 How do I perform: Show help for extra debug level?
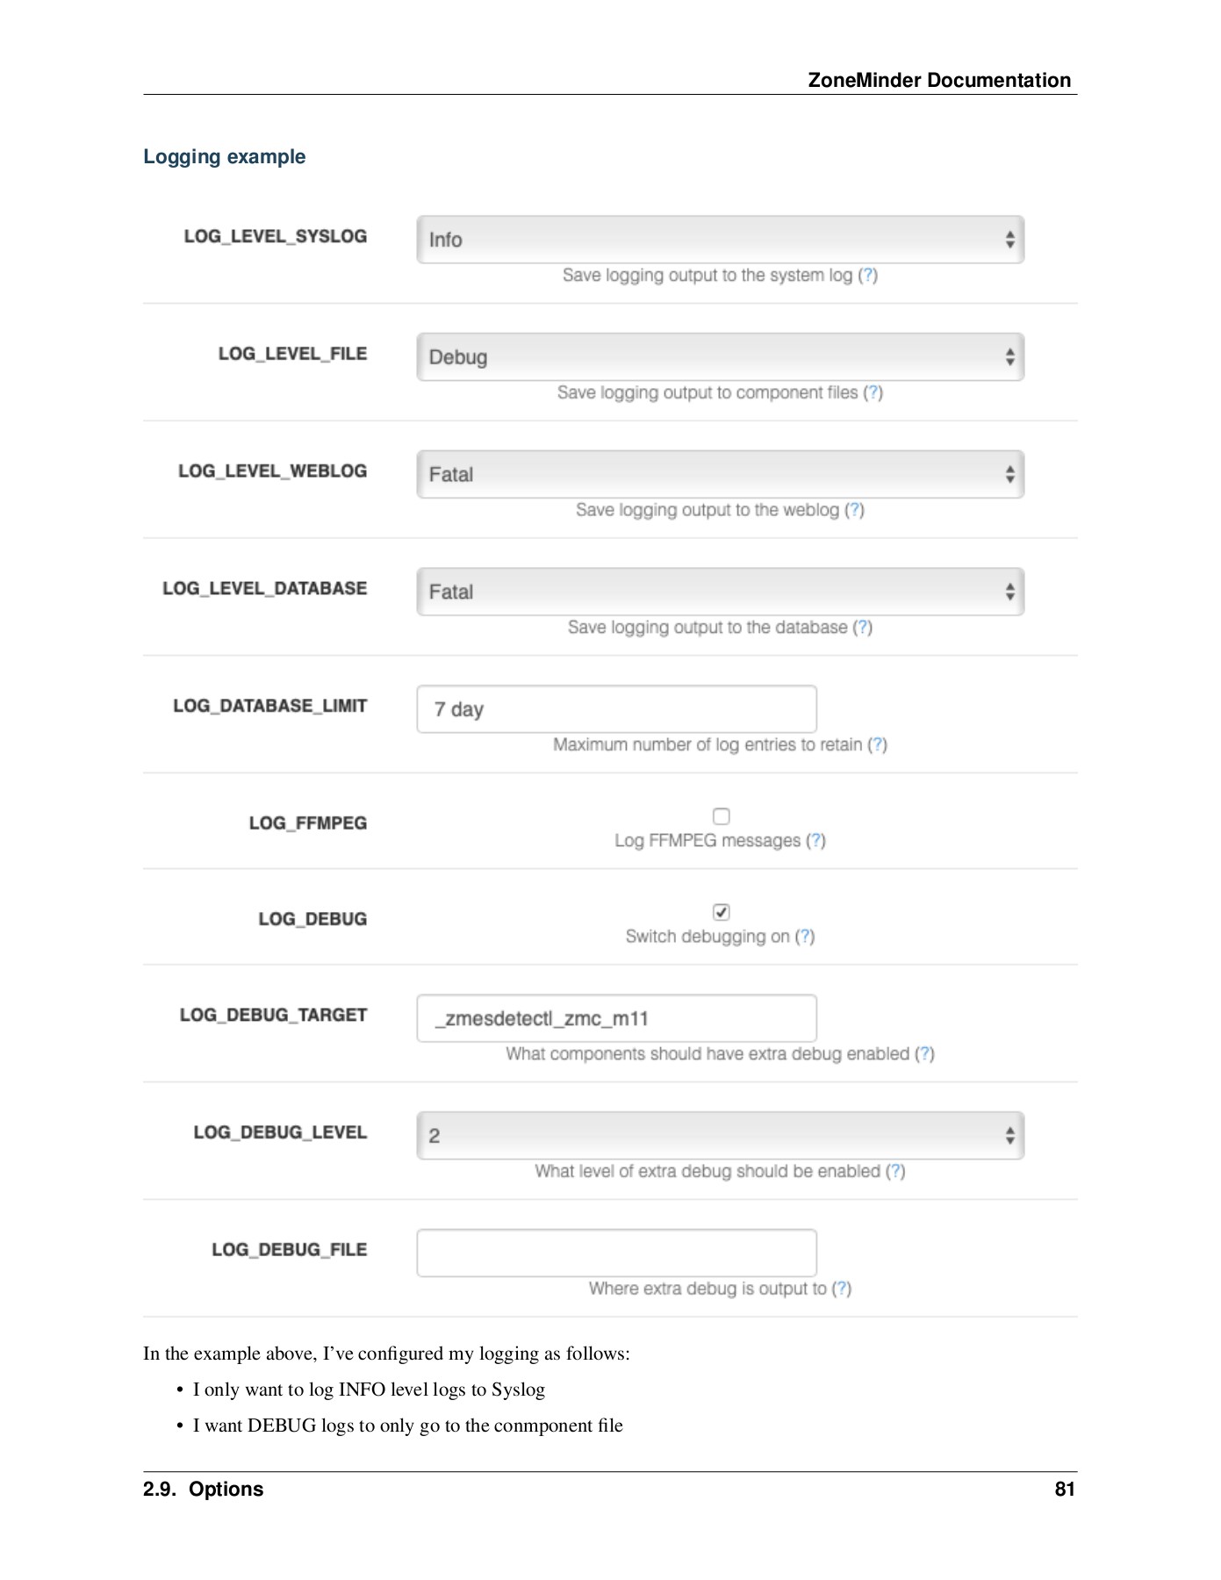[895, 1172]
